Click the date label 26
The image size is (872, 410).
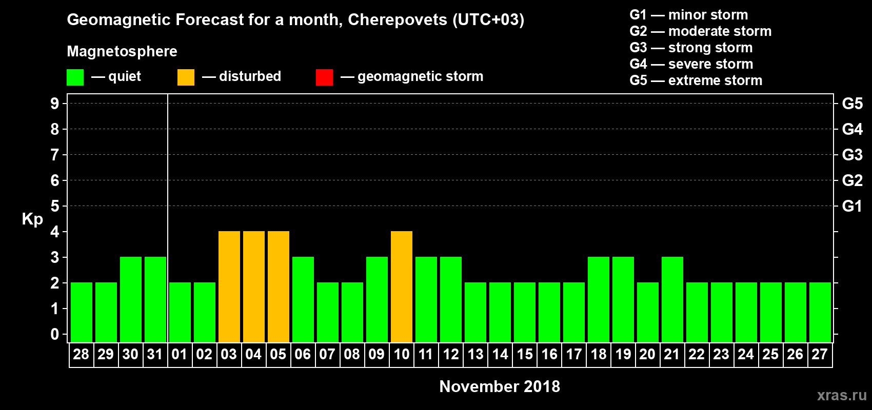795,354
